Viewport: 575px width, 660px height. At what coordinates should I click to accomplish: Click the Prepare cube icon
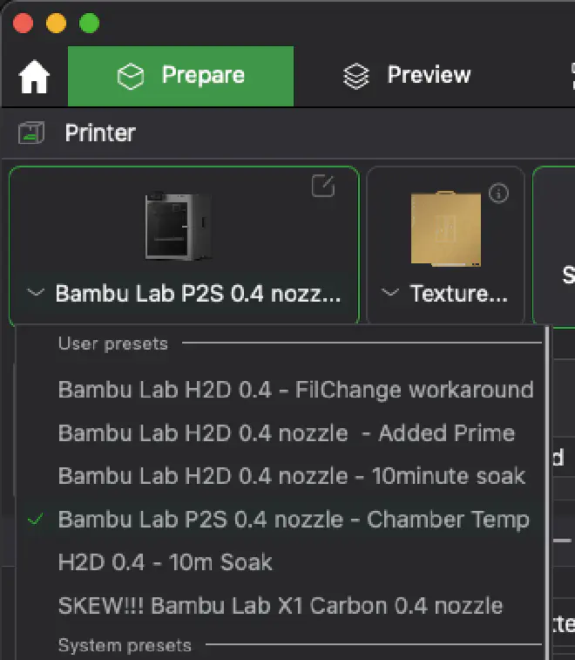pyautogui.click(x=131, y=77)
